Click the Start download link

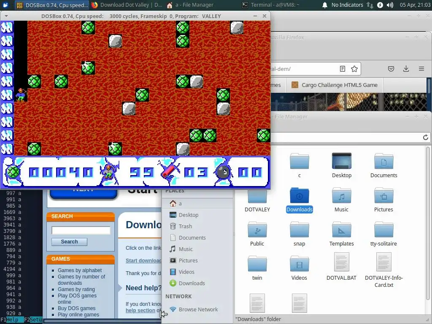pyautogui.click(x=143, y=261)
